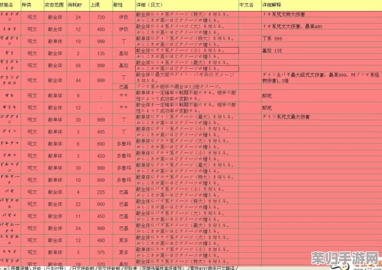Select the 技能名 column header
The height and width of the screenshot is (270, 382).
[x=10, y=5]
